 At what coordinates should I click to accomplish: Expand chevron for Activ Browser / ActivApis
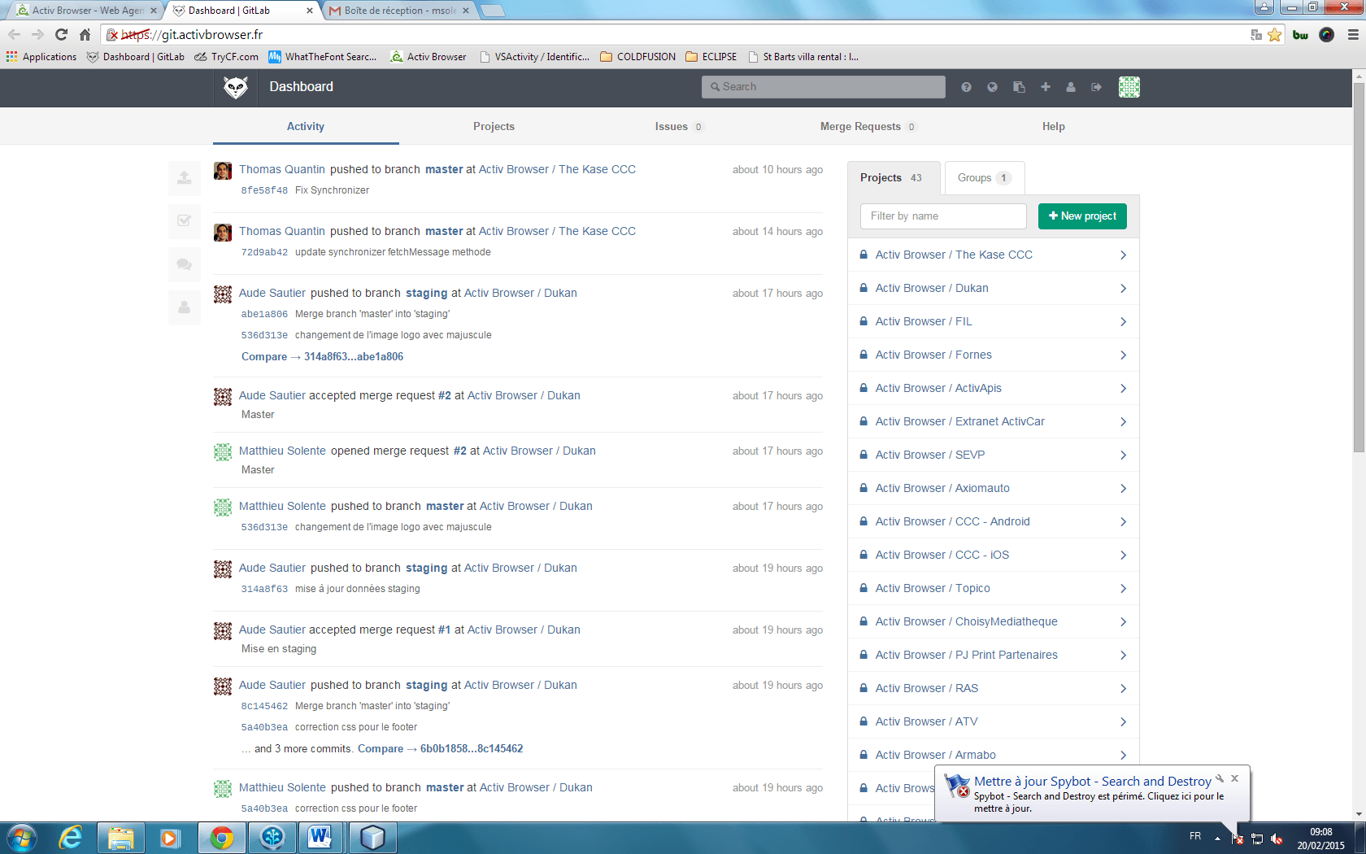click(1123, 389)
